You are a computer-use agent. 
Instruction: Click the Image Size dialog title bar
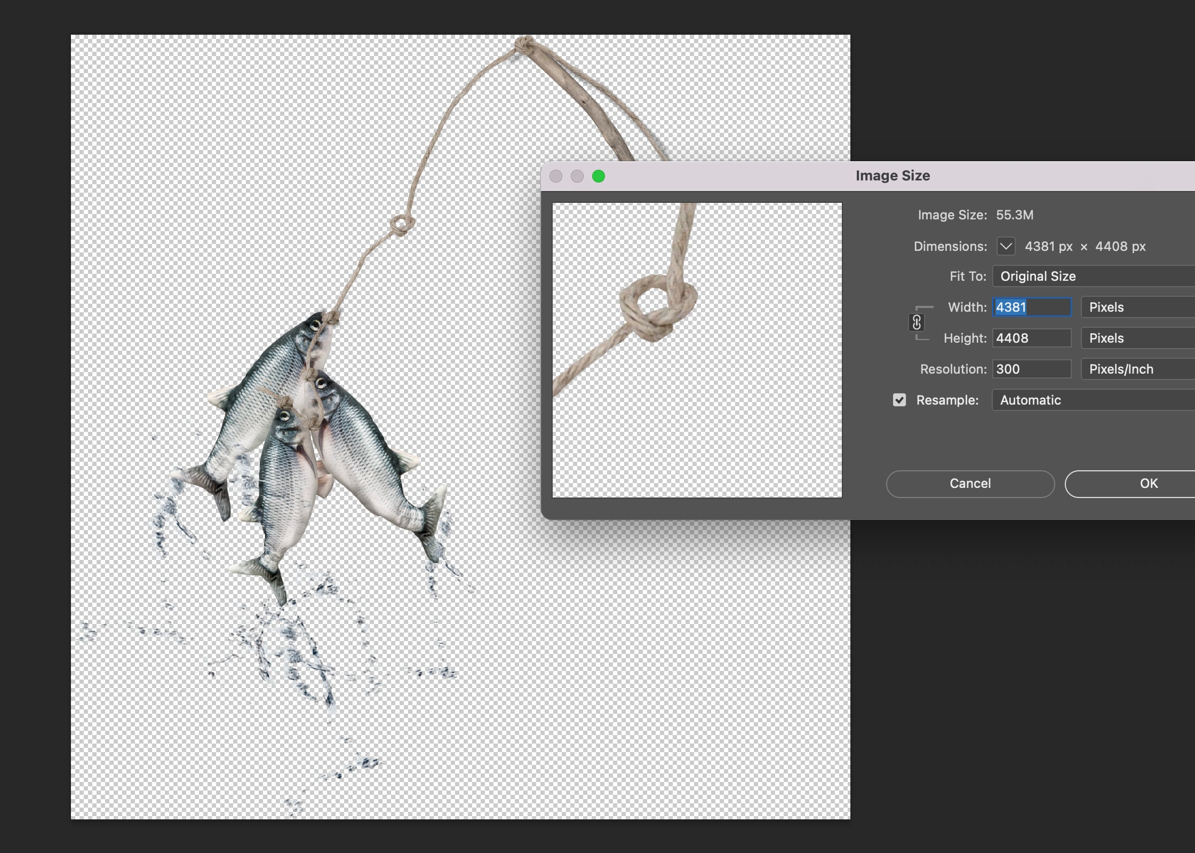pos(893,176)
